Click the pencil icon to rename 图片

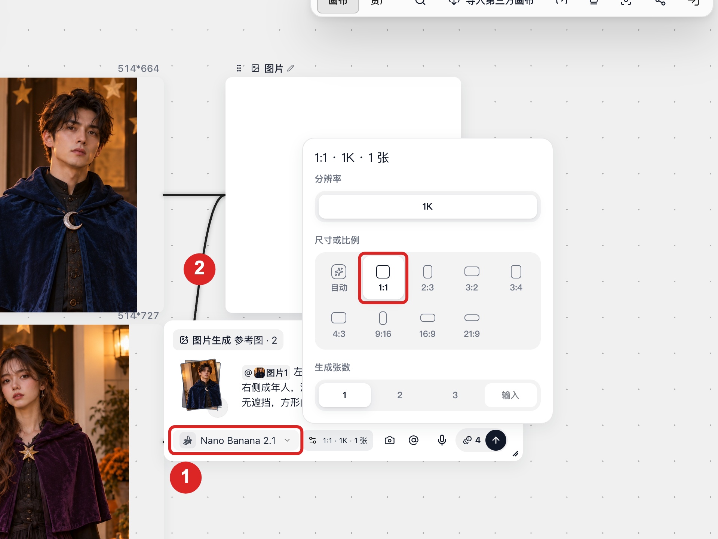click(291, 68)
